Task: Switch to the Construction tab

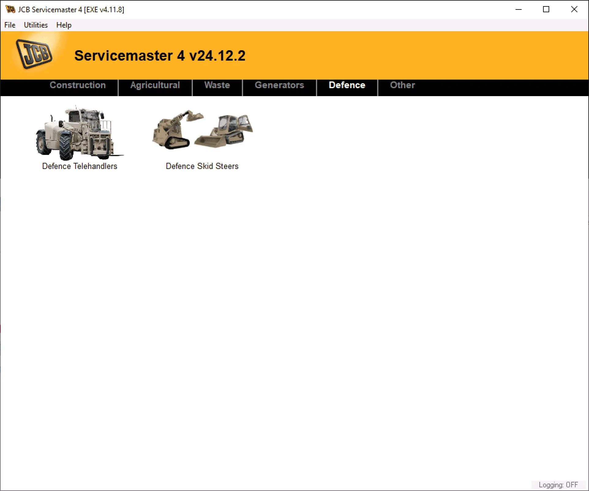Action: 78,85
